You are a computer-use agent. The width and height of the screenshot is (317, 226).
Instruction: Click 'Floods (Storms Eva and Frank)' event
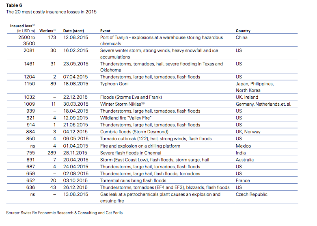point(130,97)
